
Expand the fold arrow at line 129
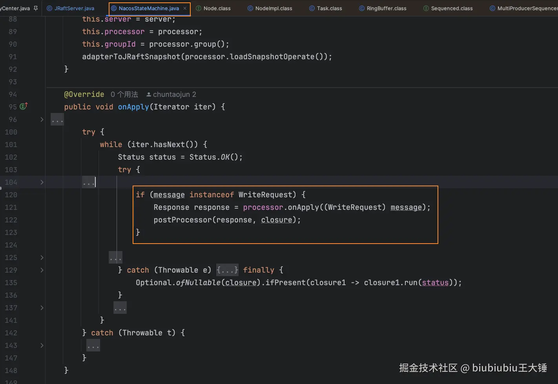42,270
